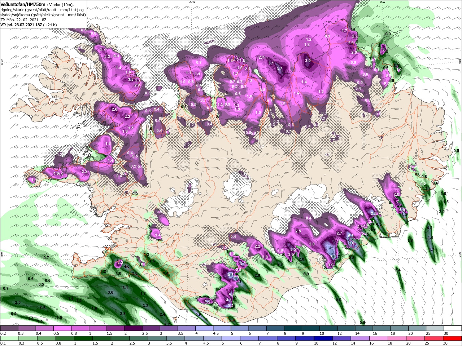462x346 pixels.
Task: Click the white 30 mm snow swatch
Action: (453, 328)
